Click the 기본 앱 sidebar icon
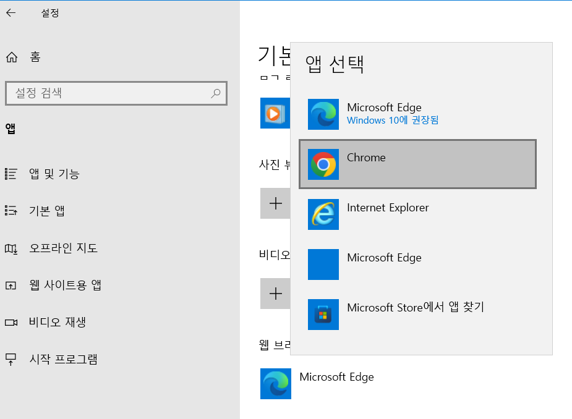The height and width of the screenshot is (419, 572). [x=11, y=211]
